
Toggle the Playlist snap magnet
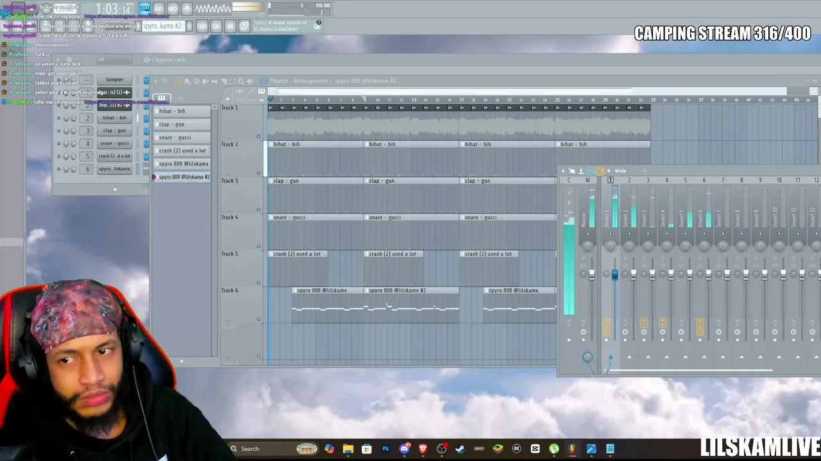tap(165, 81)
